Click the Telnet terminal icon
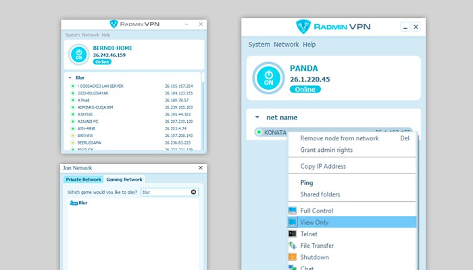 [x=293, y=234]
